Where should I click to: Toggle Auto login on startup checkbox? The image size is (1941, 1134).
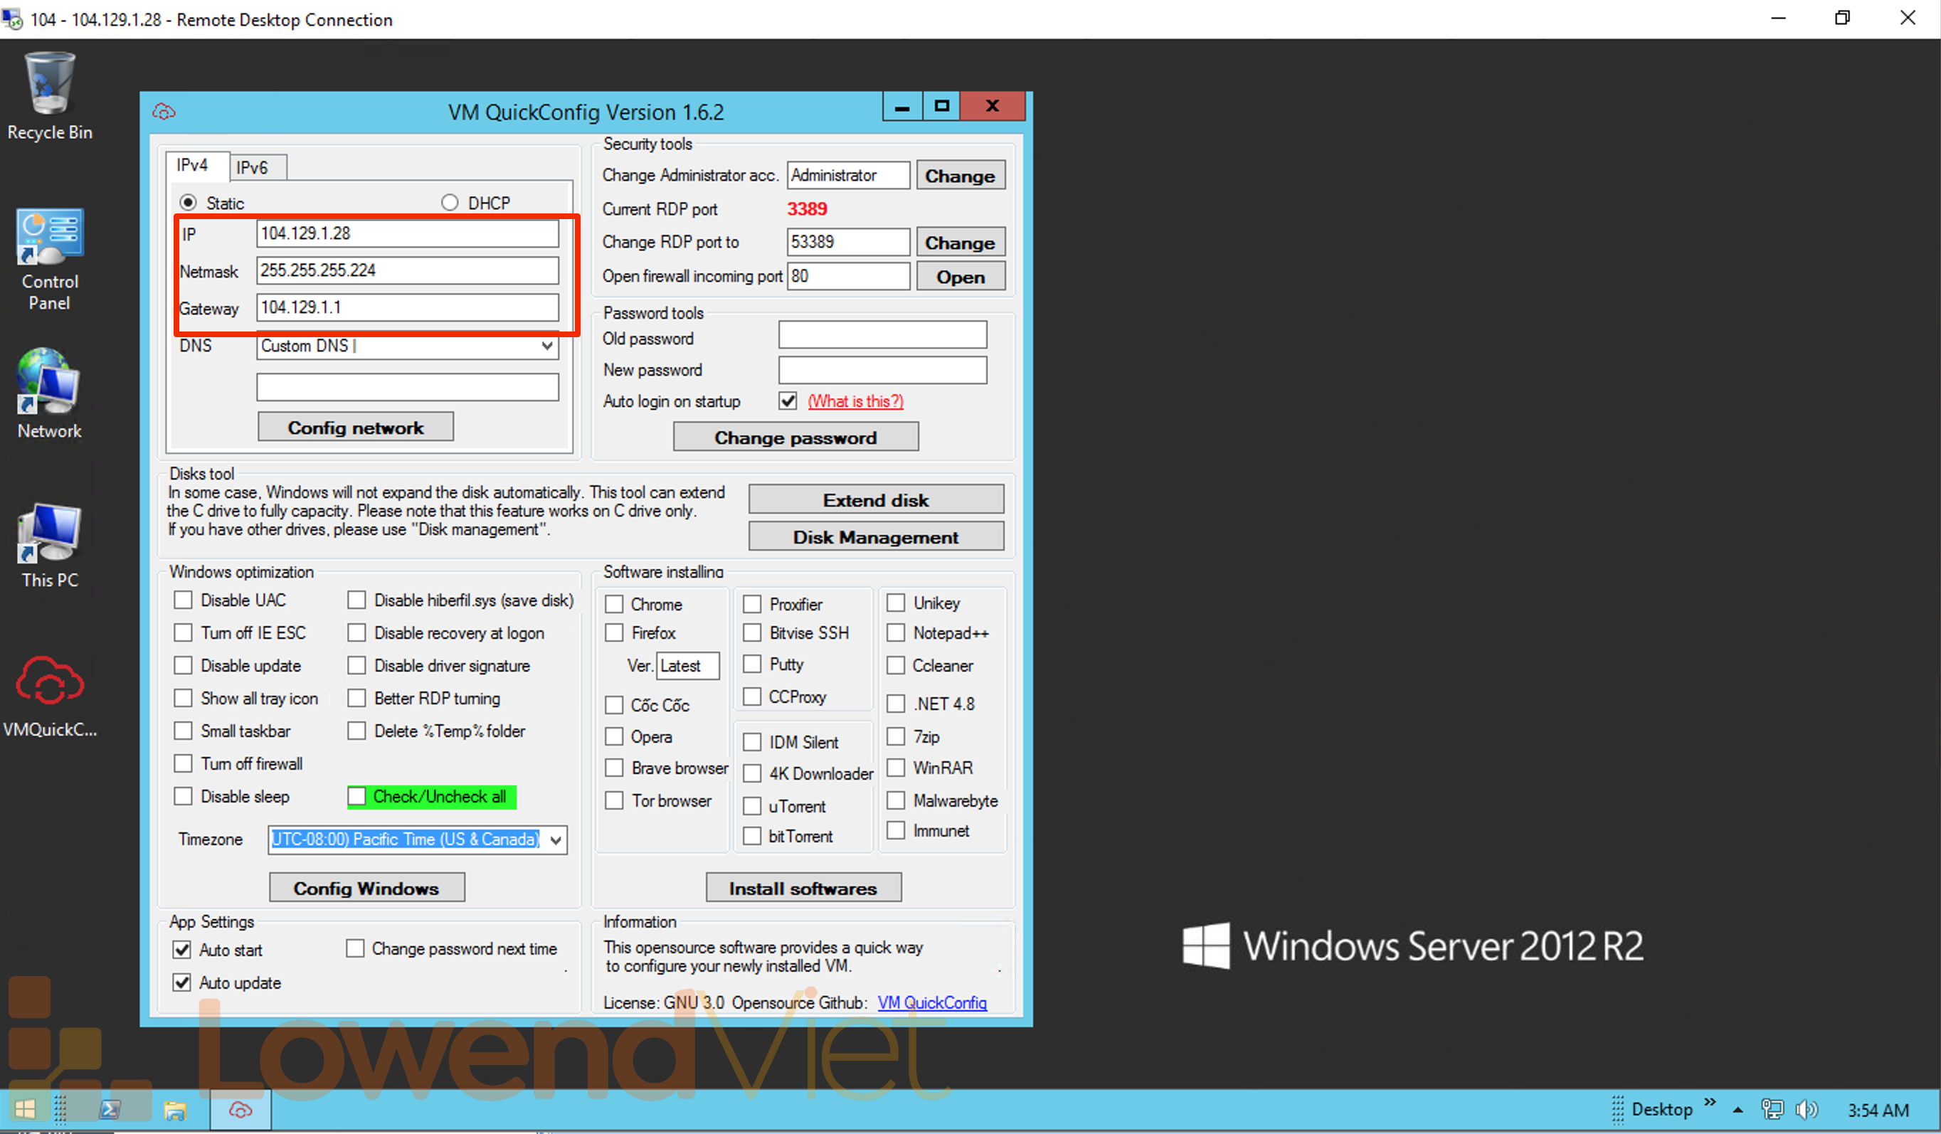coord(787,401)
